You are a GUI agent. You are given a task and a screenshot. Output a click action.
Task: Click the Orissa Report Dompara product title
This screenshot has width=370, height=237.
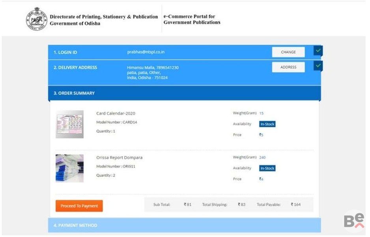pyautogui.click(x=119, y=158)
